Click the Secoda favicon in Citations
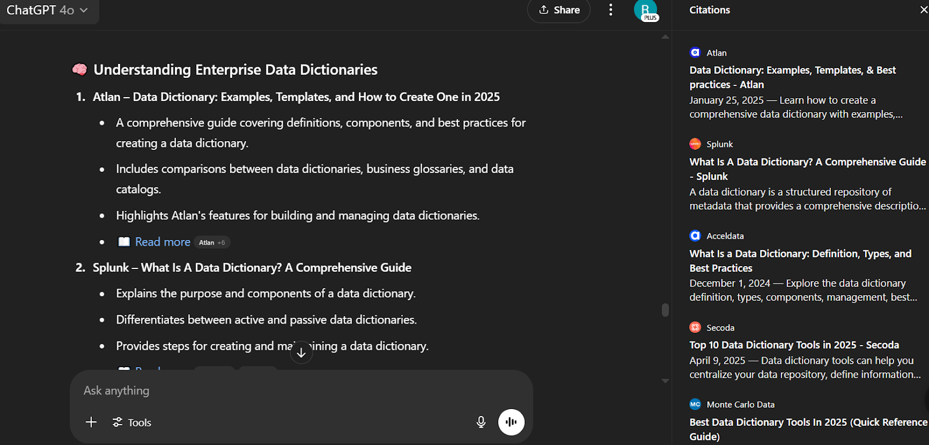This screenshot has width=929, height=445. pyautogui.click(x=695, y=328)
